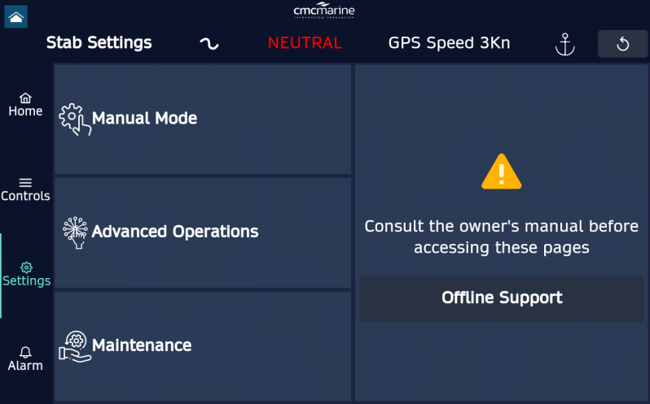This screenshot has width=650, height=404.
Task: Open the Home sidebar tab
Action: (x=25, y=105)
